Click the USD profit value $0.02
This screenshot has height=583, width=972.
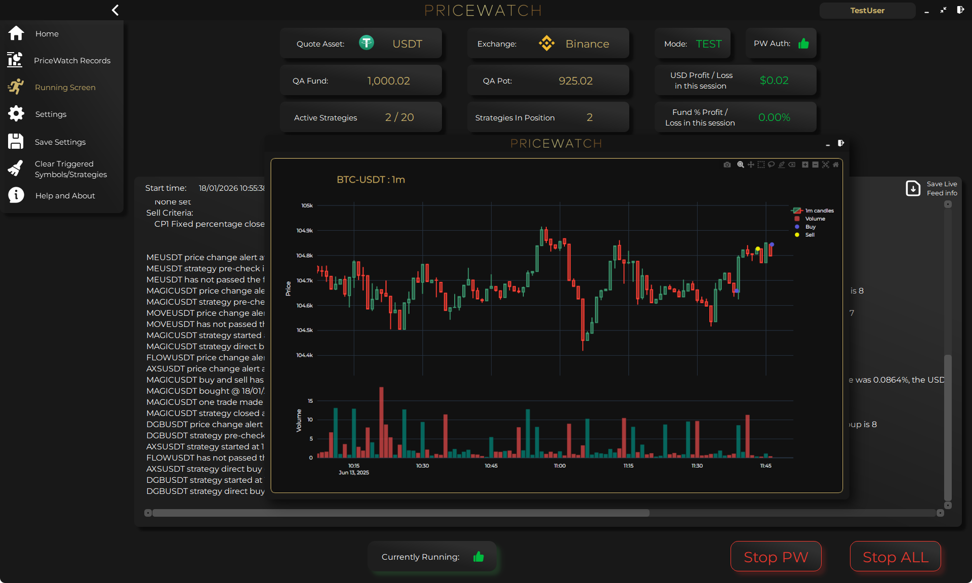tap(774, 80)
